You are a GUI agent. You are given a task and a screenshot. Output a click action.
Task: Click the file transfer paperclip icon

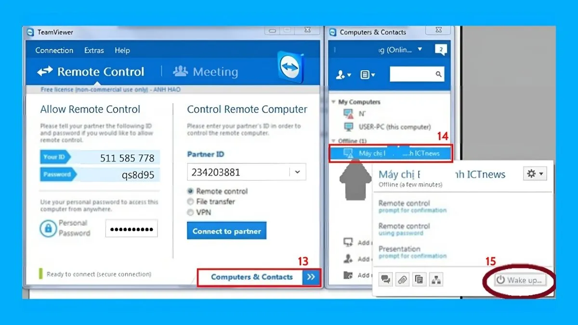click(x=402, y=279)
